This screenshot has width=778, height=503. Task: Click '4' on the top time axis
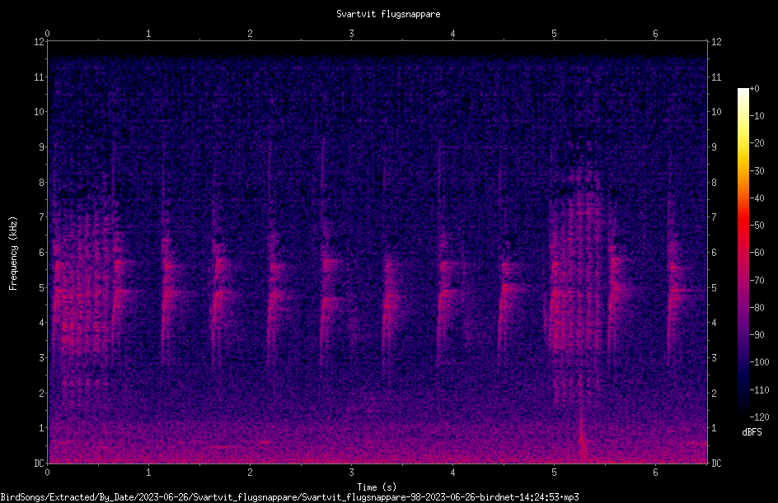452,34
